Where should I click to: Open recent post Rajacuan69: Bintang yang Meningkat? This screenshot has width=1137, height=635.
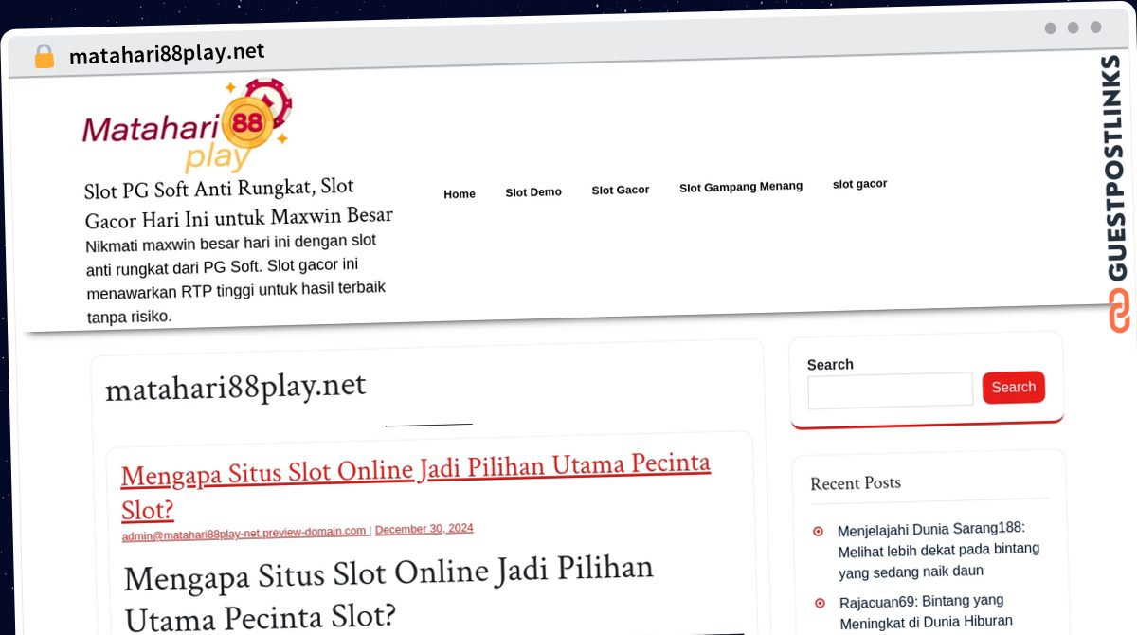(926, 611)
